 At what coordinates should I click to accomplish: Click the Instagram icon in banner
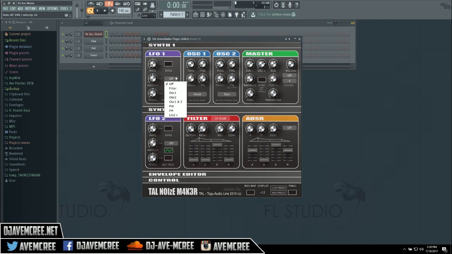pyautogui.click(x=206, y=246)
